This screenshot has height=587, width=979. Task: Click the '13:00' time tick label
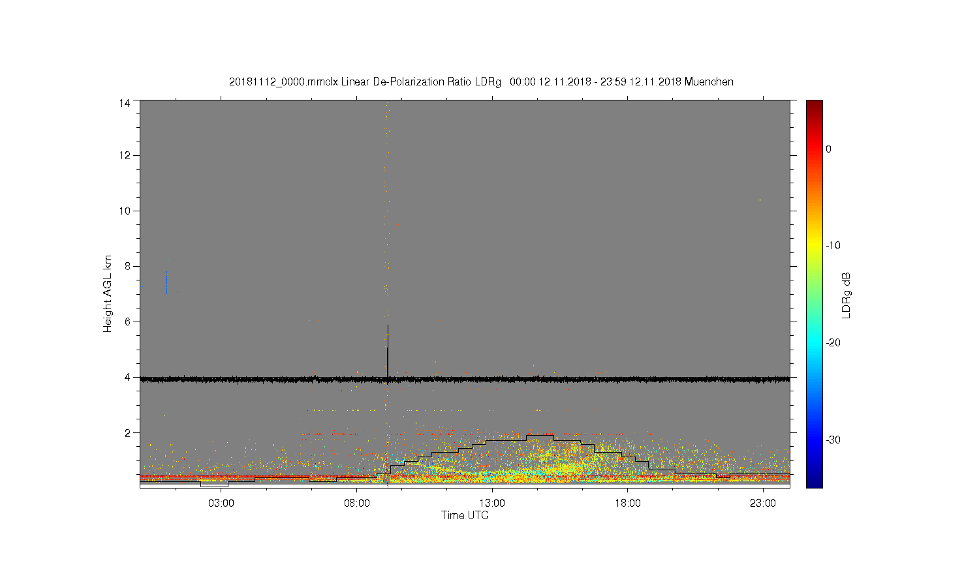[492, 504]
